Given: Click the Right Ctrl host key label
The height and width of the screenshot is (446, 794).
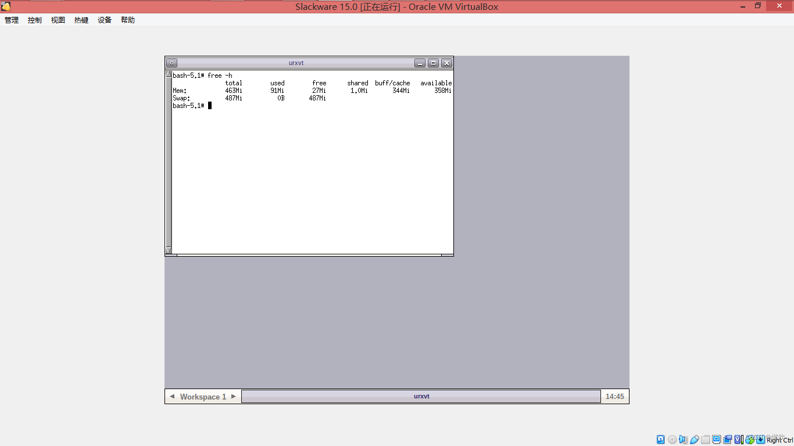Looking at the screenshot, I should pos(780,440).
